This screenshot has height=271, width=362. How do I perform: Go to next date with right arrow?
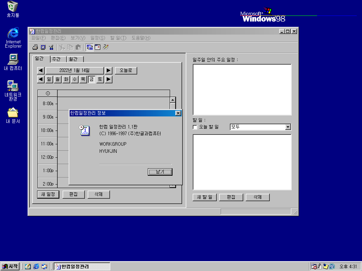[109, 71]
